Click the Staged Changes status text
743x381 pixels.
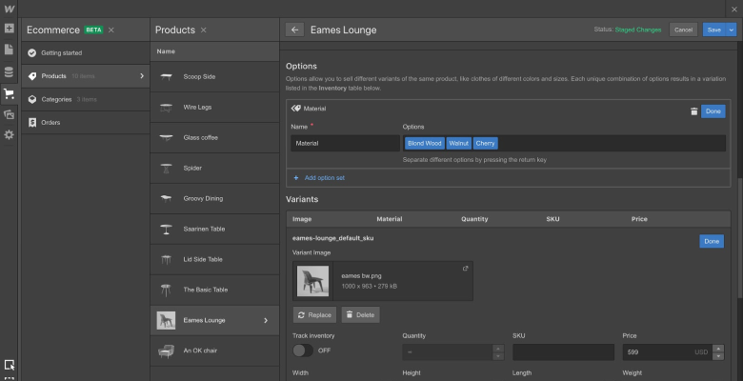pyautogui.click(x=638, y=30)
